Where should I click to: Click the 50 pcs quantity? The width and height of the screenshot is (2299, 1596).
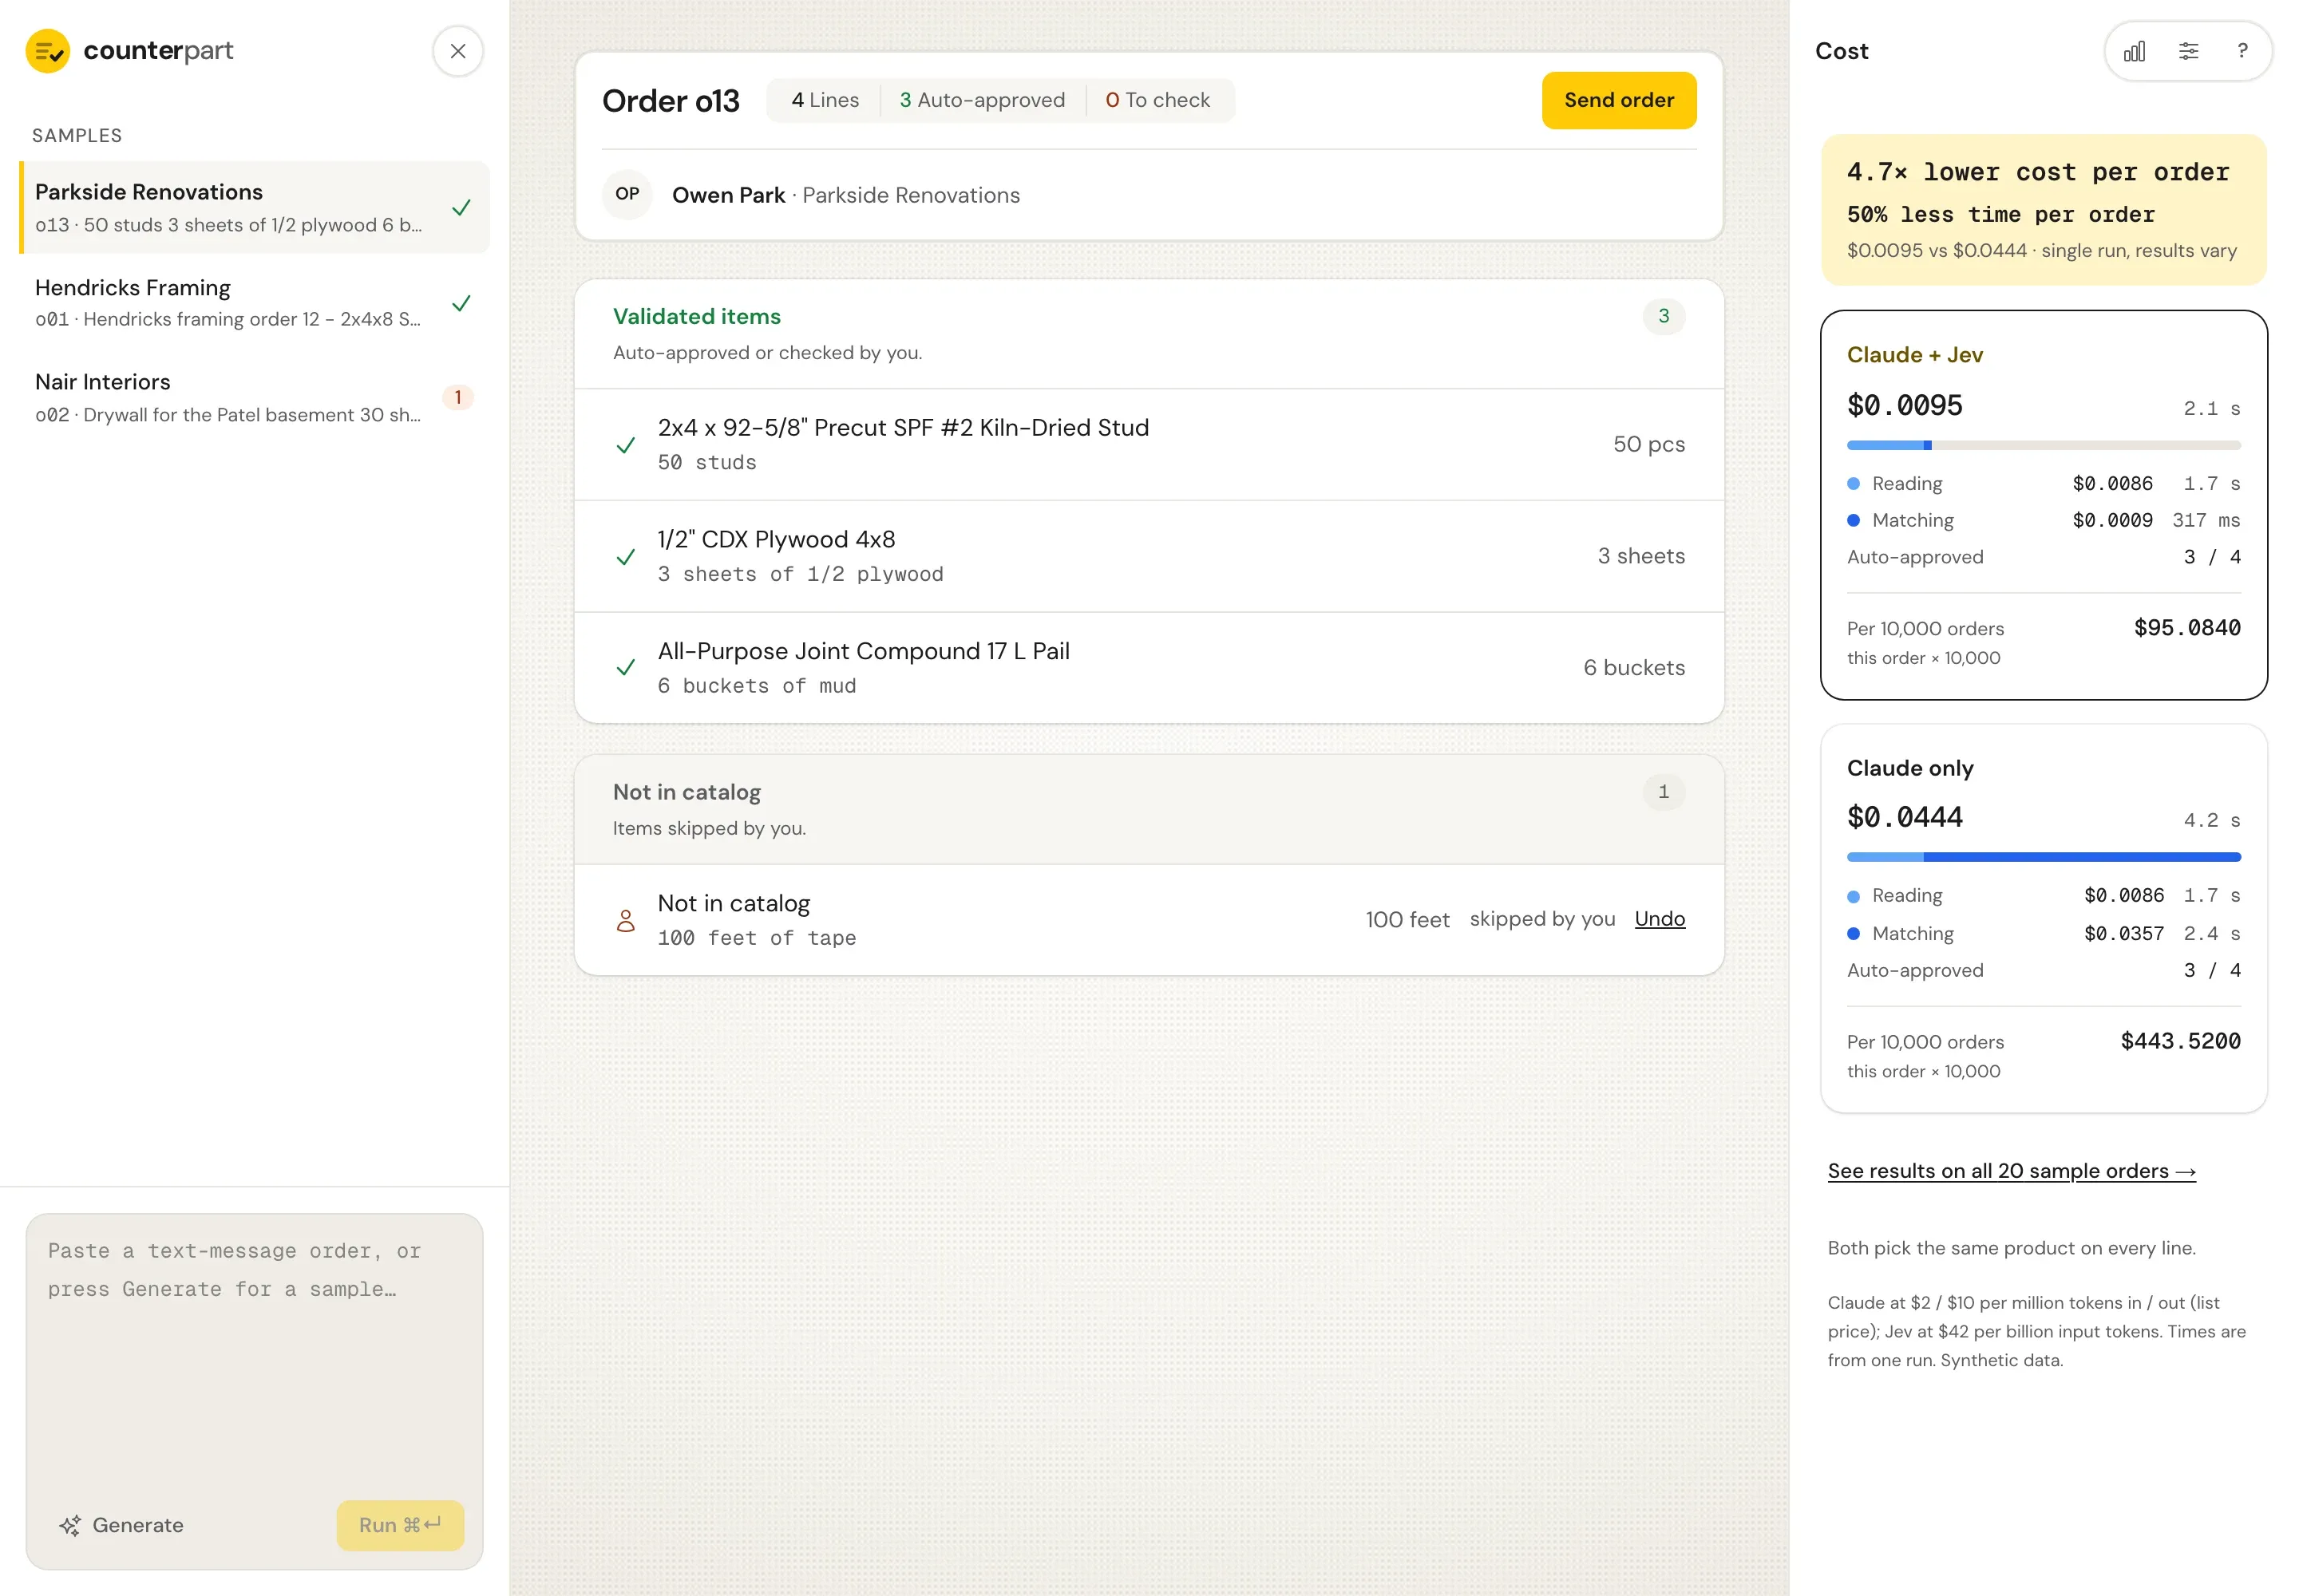point(1648,444)
